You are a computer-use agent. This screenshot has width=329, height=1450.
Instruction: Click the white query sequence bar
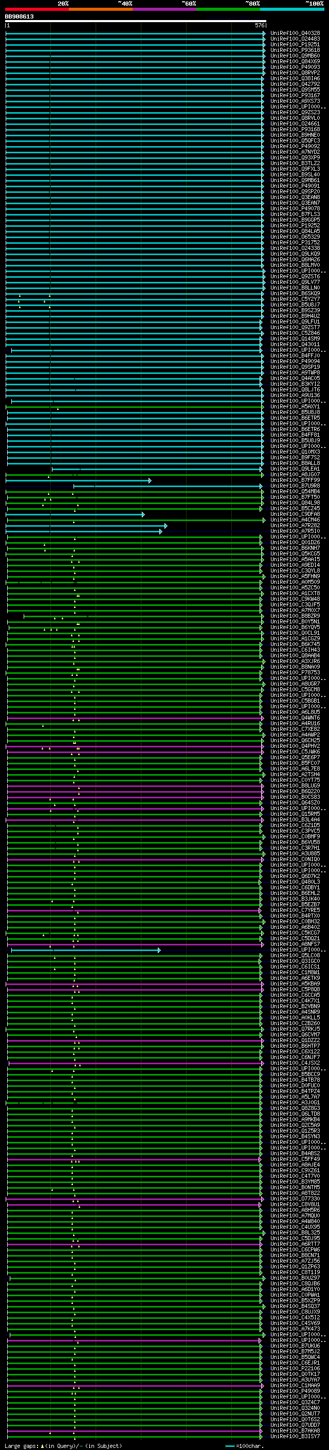(136, 22)
